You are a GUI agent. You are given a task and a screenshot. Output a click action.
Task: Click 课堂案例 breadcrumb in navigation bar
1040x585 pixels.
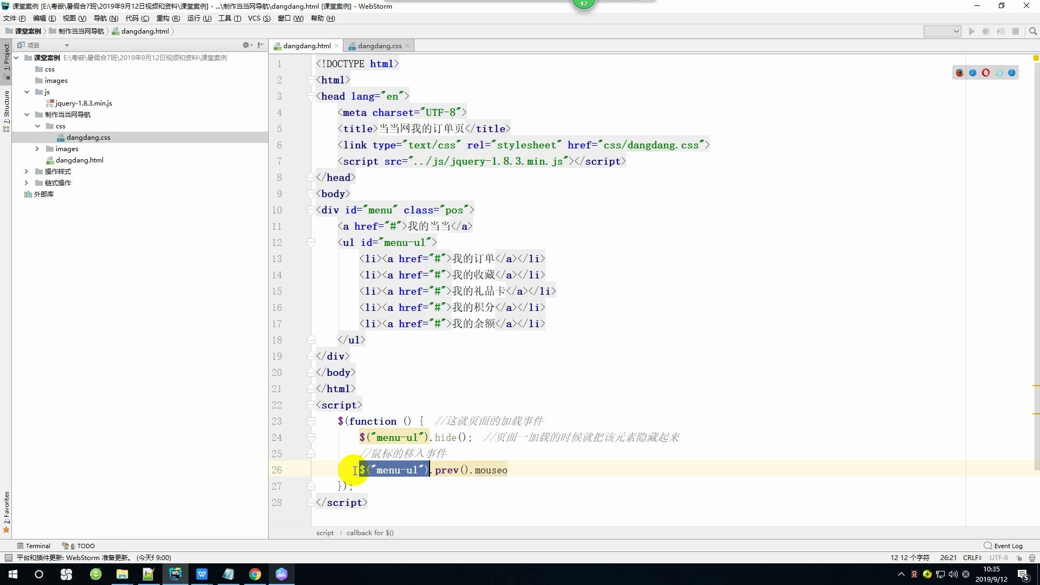28,31
